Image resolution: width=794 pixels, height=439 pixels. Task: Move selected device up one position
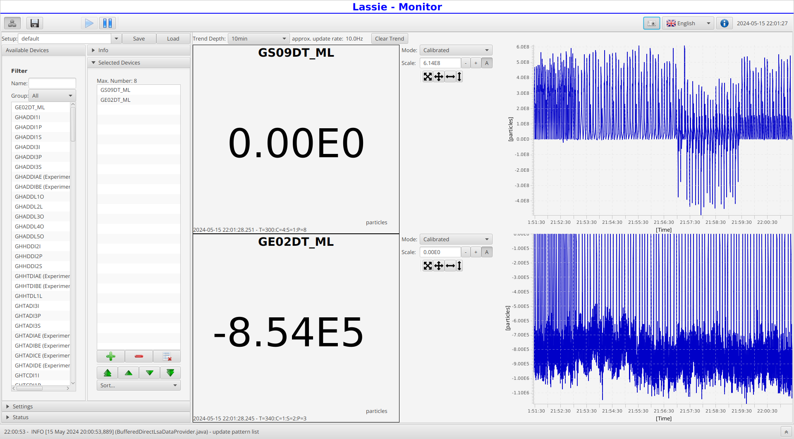pos(129,373)
